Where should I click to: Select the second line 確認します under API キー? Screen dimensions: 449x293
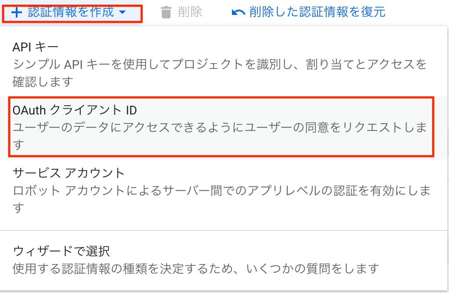click(43, 82)
